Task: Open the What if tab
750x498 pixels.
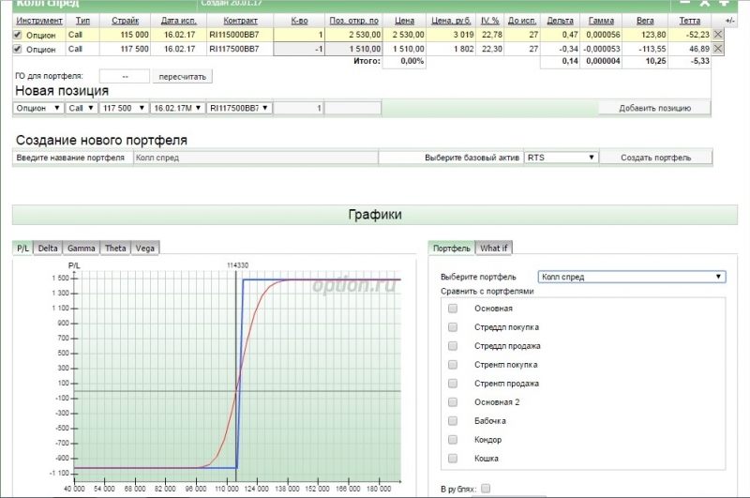Action: point(493,248)
